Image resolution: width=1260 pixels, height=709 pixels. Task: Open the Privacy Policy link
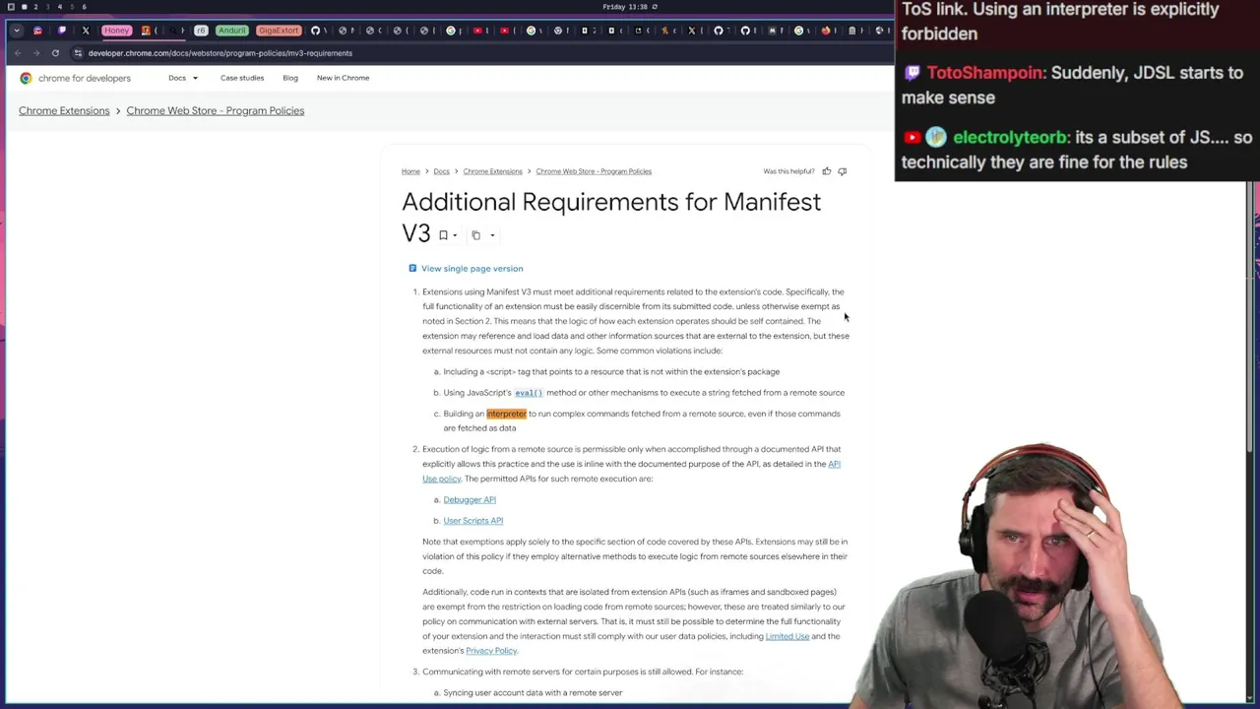(x=491, y=651)
